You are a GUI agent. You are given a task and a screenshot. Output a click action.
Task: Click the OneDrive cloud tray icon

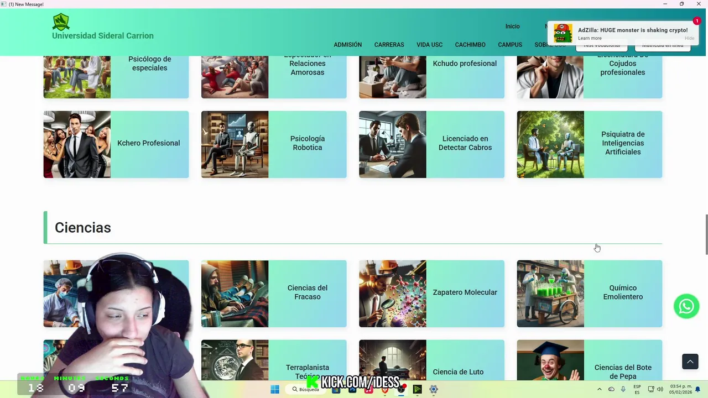coord(611,389)
